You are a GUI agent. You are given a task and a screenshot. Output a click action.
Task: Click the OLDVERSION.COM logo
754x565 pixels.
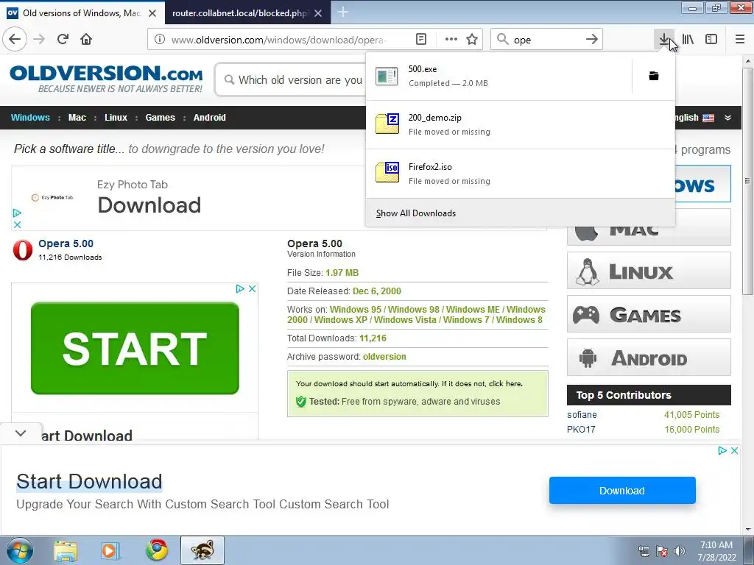(106, 79)
